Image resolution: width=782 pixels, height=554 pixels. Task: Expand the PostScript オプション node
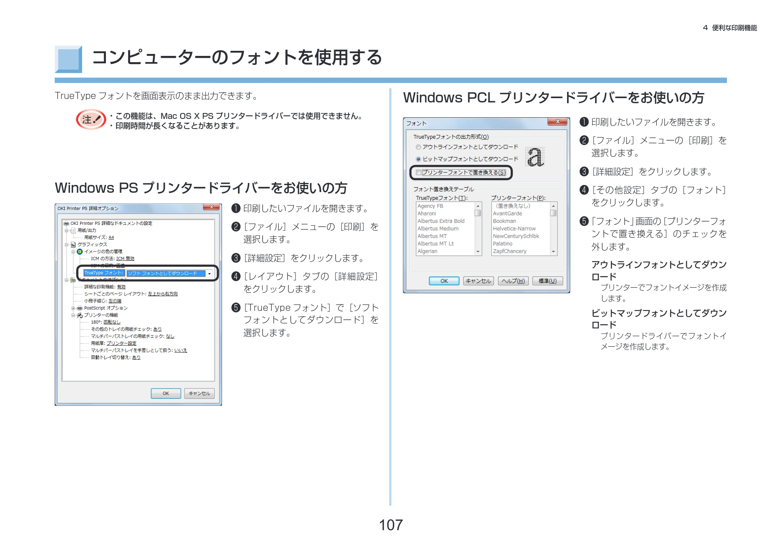[x=73, y=308]
